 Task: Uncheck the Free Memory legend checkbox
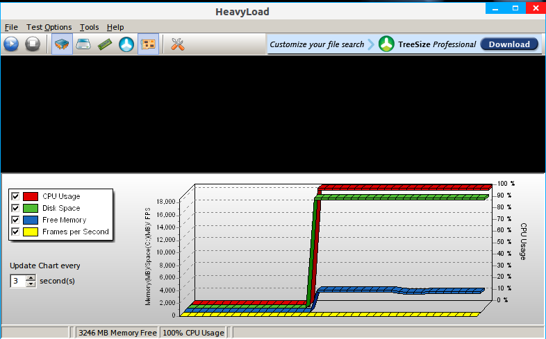click(x=15, y=220)
